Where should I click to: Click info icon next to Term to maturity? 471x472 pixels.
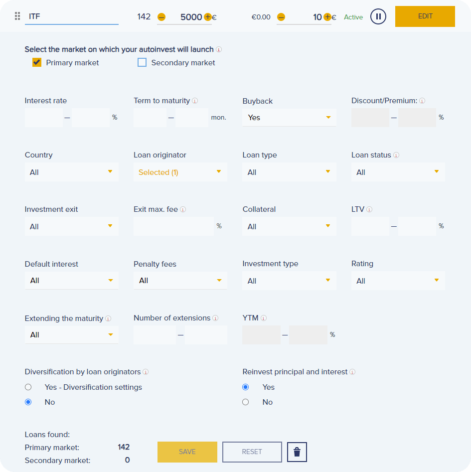[195, 101]
